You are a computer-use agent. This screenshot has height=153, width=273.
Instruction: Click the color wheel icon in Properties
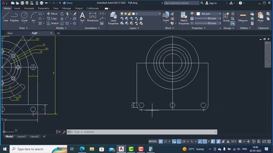pos(192,14)
